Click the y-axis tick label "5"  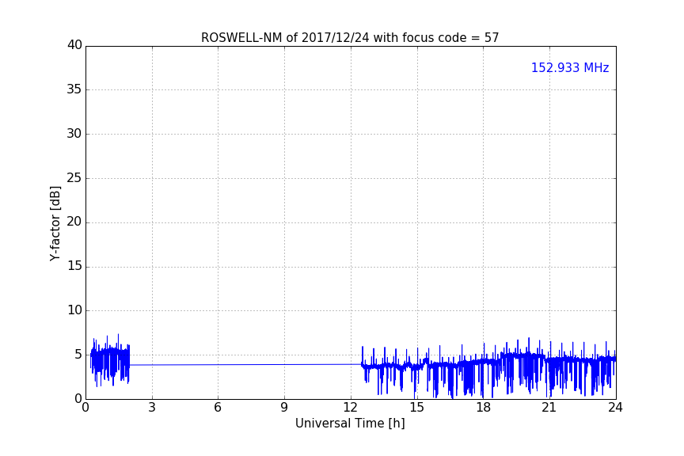[x=78, y=355]
